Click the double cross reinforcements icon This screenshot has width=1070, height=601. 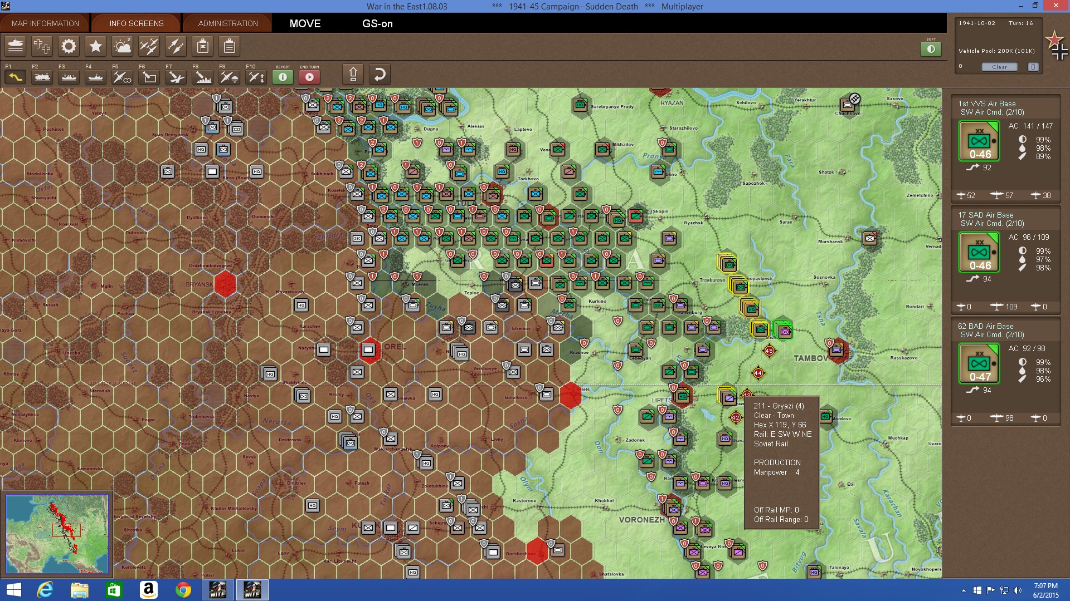click(x=42, y=46)
